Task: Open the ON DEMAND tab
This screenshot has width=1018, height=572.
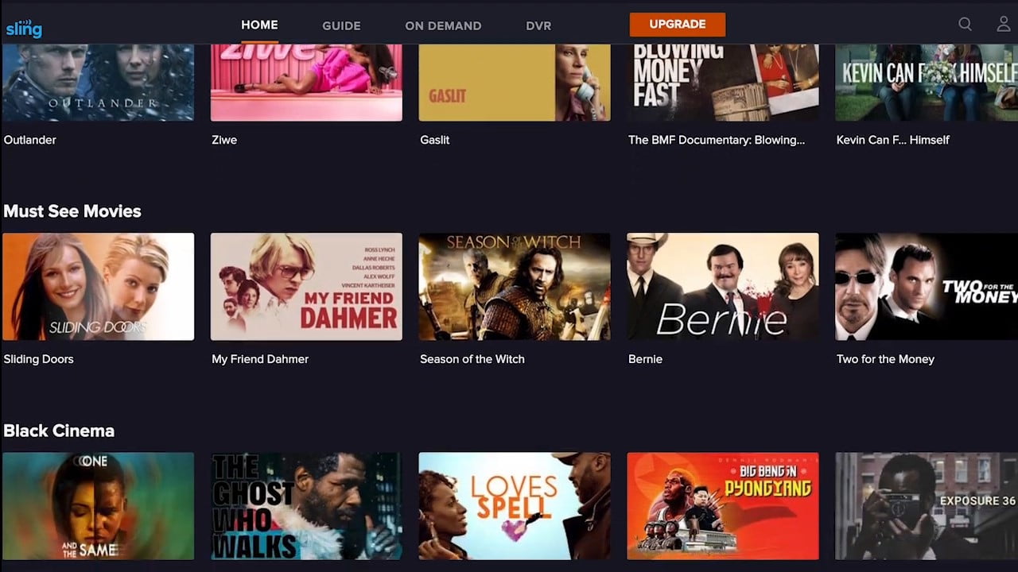Action: click(x=443, y=25)
